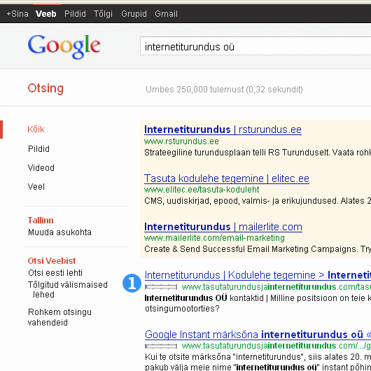371x371 pixels.
Task: Open Pildid in the top navigation bar
Action: click(x=75, y=14)
